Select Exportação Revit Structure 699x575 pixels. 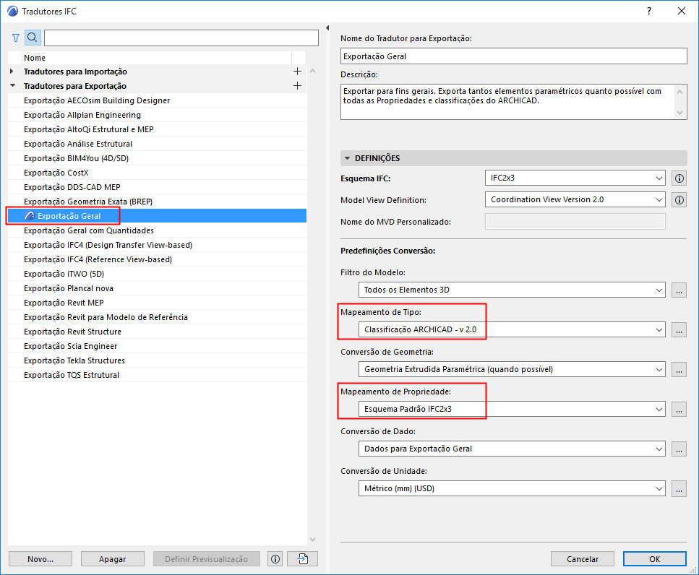click(x=157, y=332)
